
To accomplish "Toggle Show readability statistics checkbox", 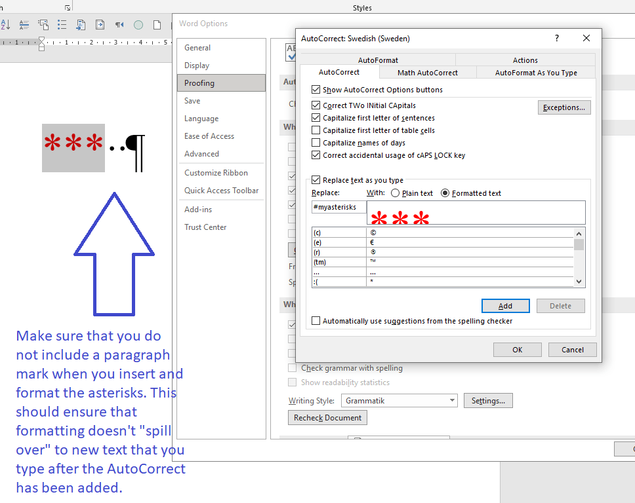I will [292, 382].
